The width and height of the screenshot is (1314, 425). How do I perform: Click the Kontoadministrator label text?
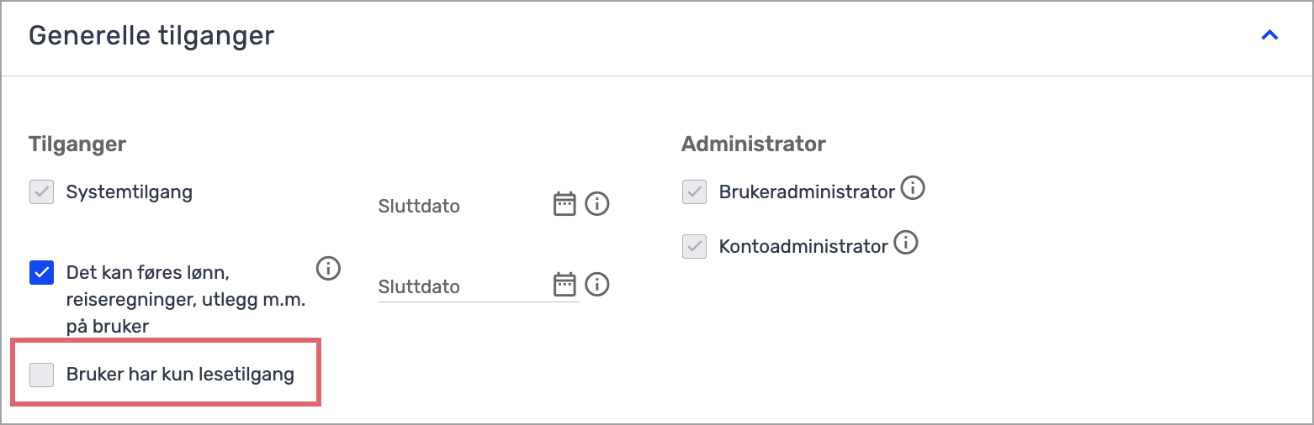(803, 247)
